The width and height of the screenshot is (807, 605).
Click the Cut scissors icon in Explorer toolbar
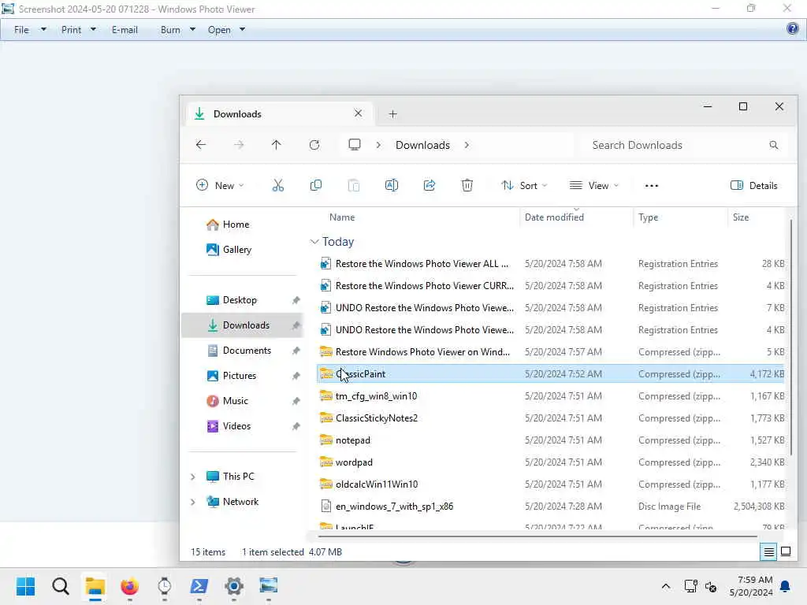point(278,185)
